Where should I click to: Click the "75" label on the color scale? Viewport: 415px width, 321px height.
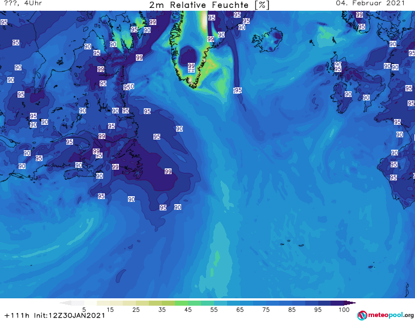(266, 310)
